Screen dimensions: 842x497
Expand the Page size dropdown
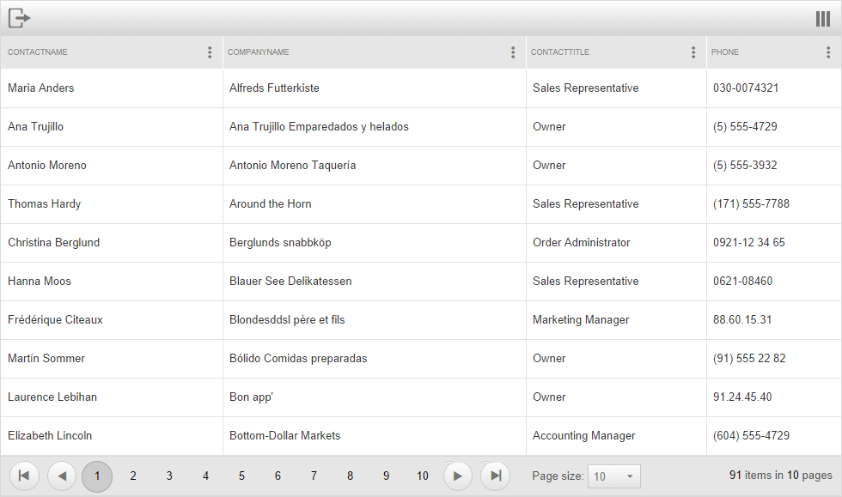(x=613, y=476)
